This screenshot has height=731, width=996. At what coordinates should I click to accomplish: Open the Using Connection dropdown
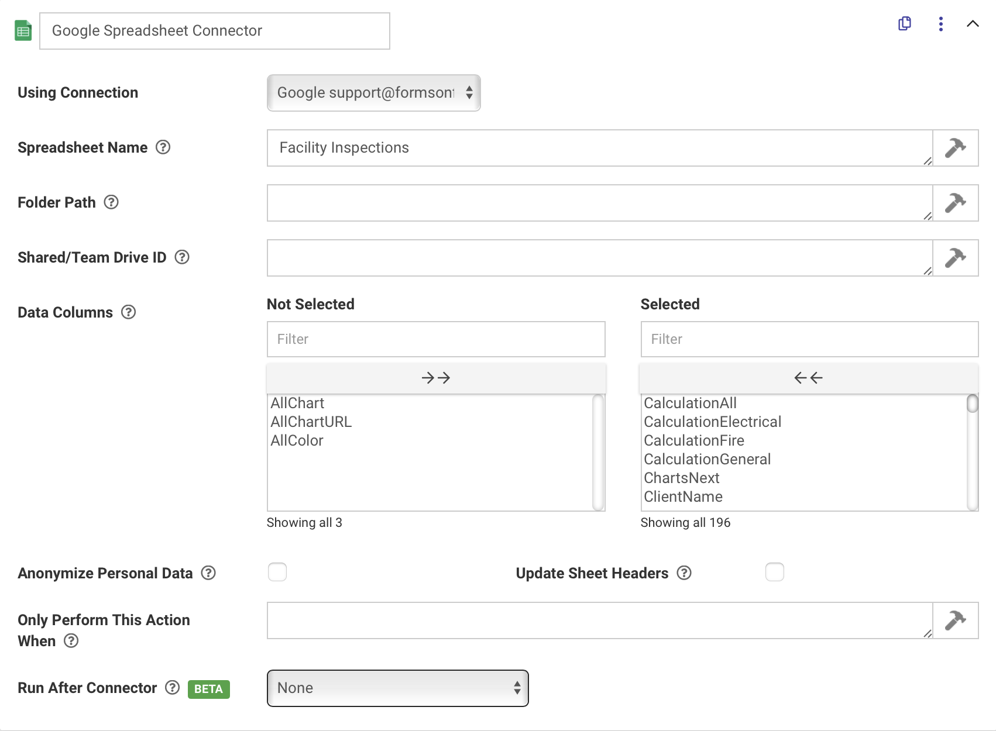point(374,93)
